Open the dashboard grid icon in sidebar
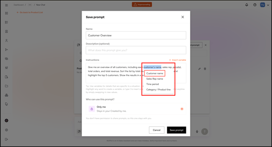This screenshot has height=147, width=272. pyautogui.click(x=6, y=13)
